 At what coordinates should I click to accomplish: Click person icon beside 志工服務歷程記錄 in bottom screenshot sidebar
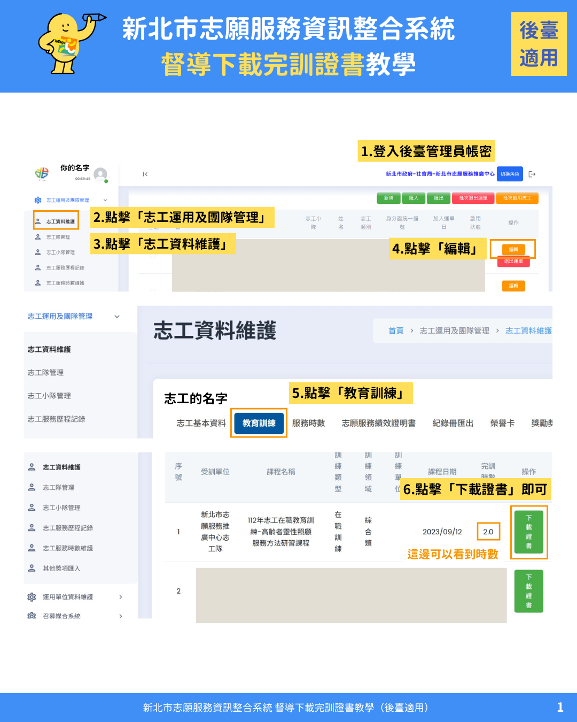[x=32, y=528]
